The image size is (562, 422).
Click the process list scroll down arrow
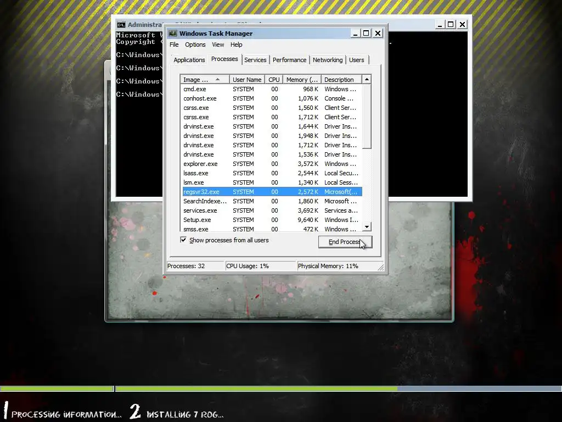click(367, 227)
